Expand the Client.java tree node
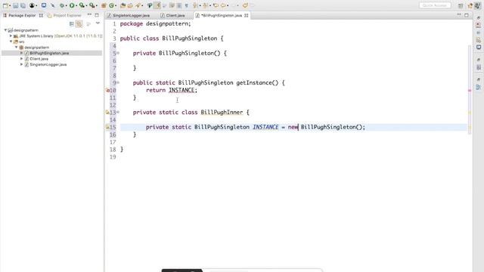The image size is (484, 272). coord(22,59)
